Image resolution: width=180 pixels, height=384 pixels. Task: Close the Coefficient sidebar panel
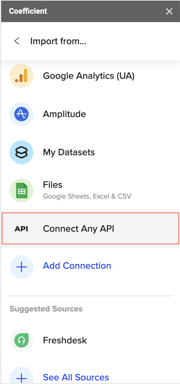(169, 11)
